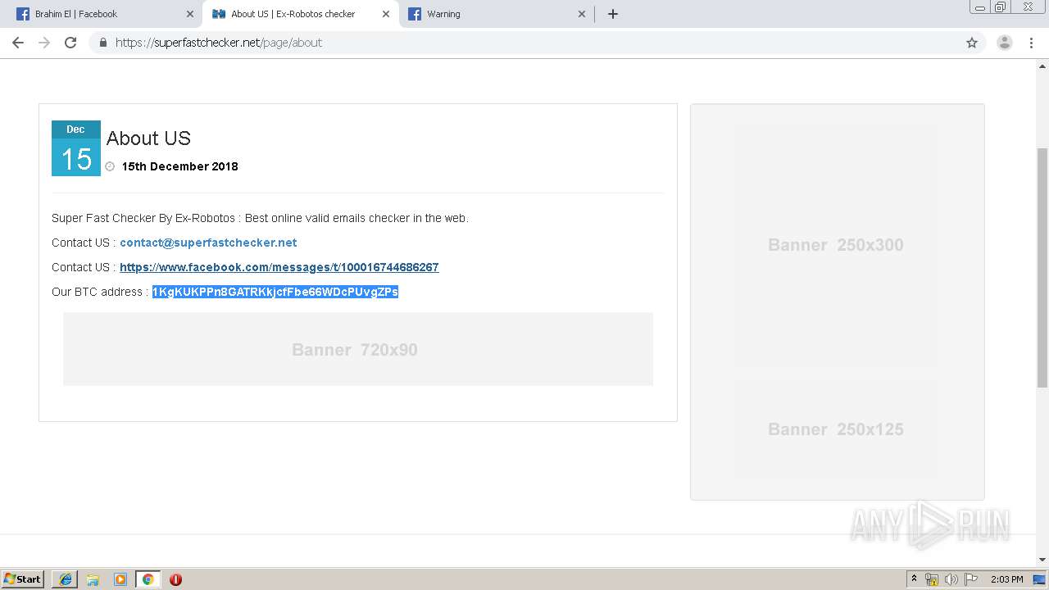Image resolution: width=1049 pixels, height=590 pixels.
Task: Bookmark this page with the star icon
Action: pyautogui.click(x=972, y=43)
